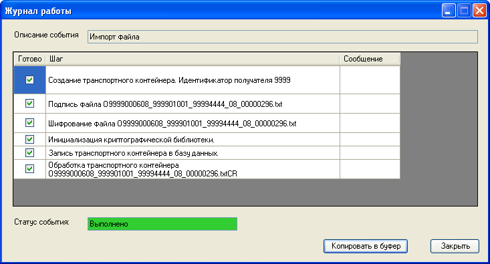Select the Сообщение column header
The height and width of the screenshot is (264, 490).
(x=370, y=59)
